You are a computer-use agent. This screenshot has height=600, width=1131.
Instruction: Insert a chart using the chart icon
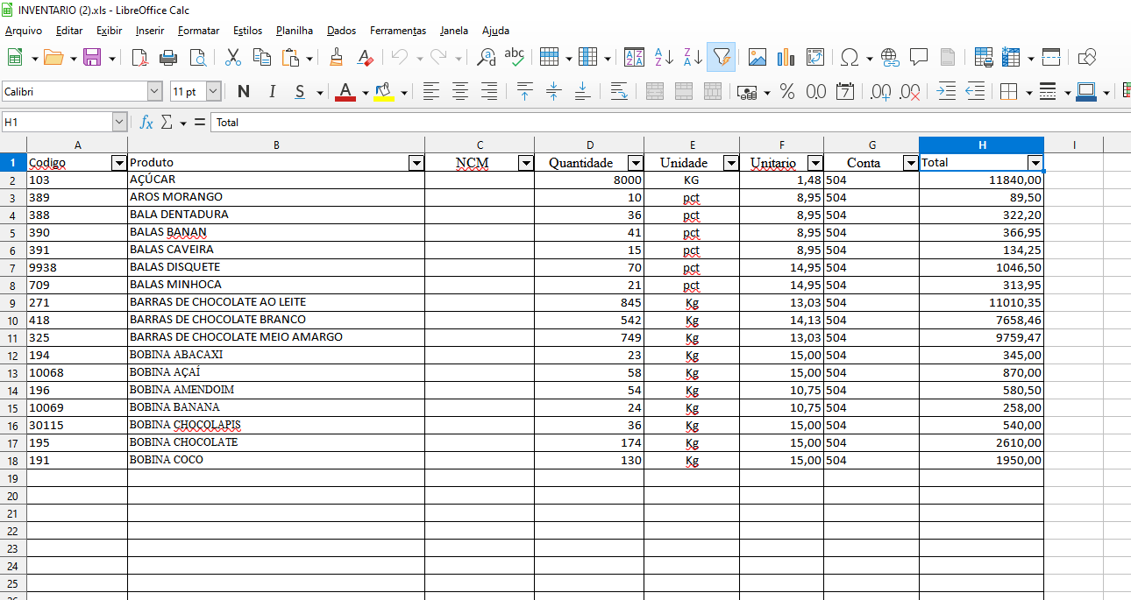coord(786,58)
